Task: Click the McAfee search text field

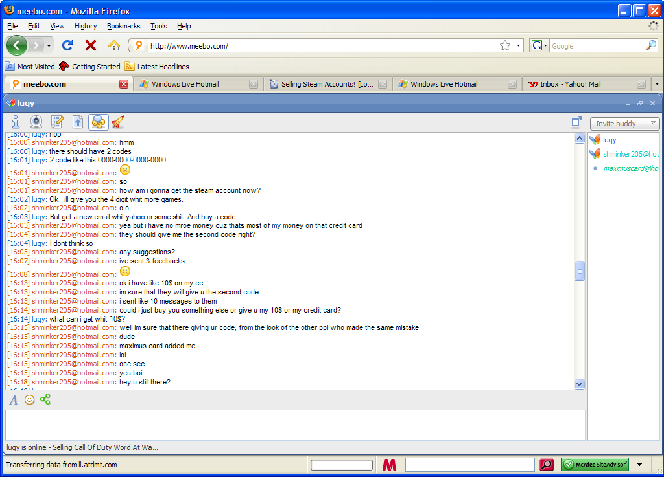Action: 469,465
